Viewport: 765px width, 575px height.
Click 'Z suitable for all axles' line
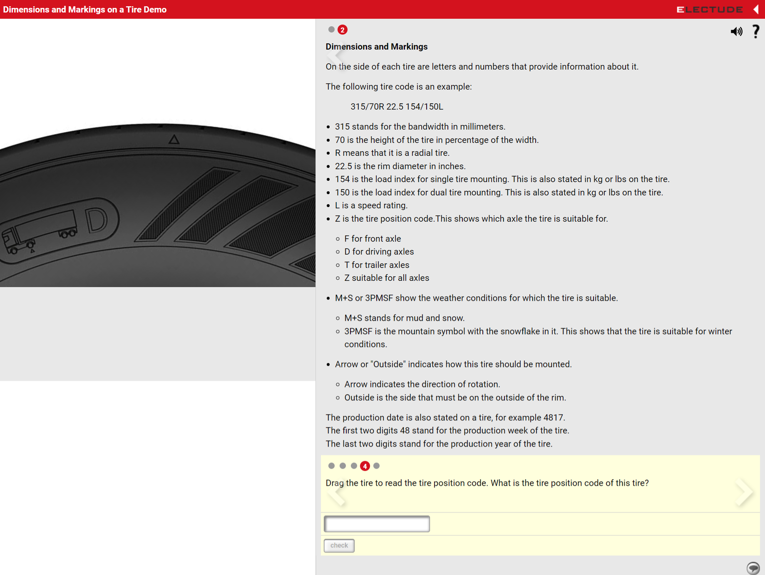point(387,278)
